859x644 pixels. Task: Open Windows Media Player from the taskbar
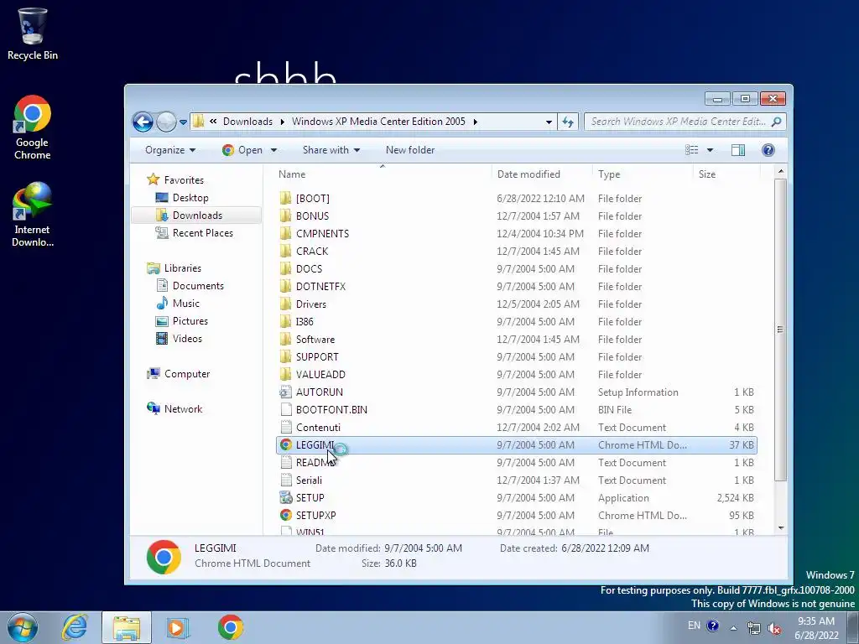[177, 627]
